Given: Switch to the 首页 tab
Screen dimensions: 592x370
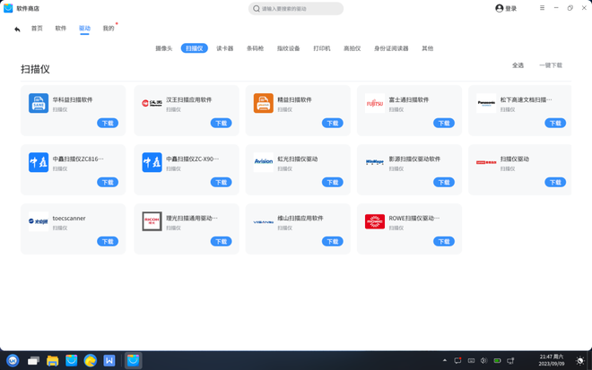Looking at the screenshot, I should (x=37, y=29).
